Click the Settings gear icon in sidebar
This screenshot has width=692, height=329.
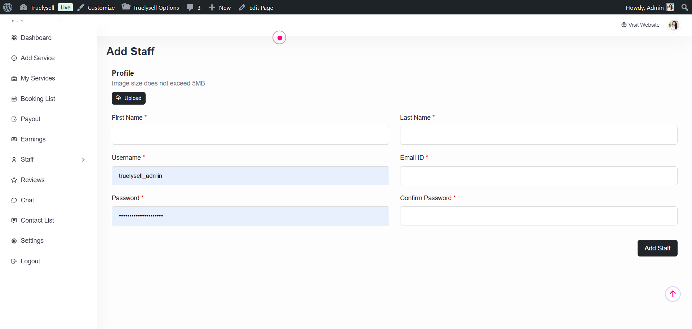[x=14, y=241]
